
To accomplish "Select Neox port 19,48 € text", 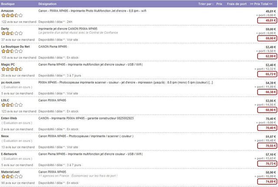I will coord(265,141).
